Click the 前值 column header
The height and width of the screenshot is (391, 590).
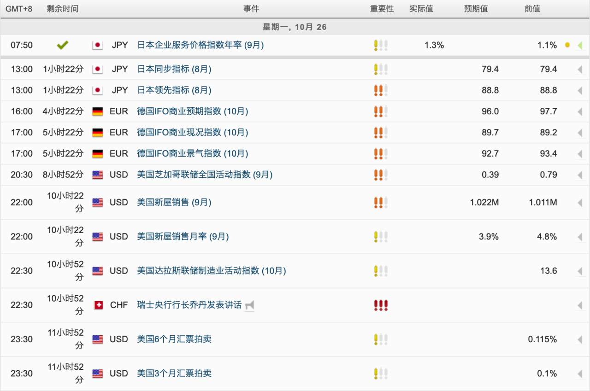(x=532, y=9)
